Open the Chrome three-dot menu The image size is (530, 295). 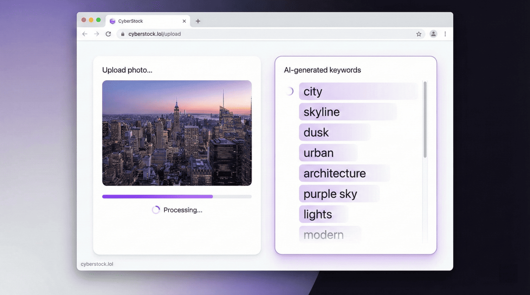445,34
